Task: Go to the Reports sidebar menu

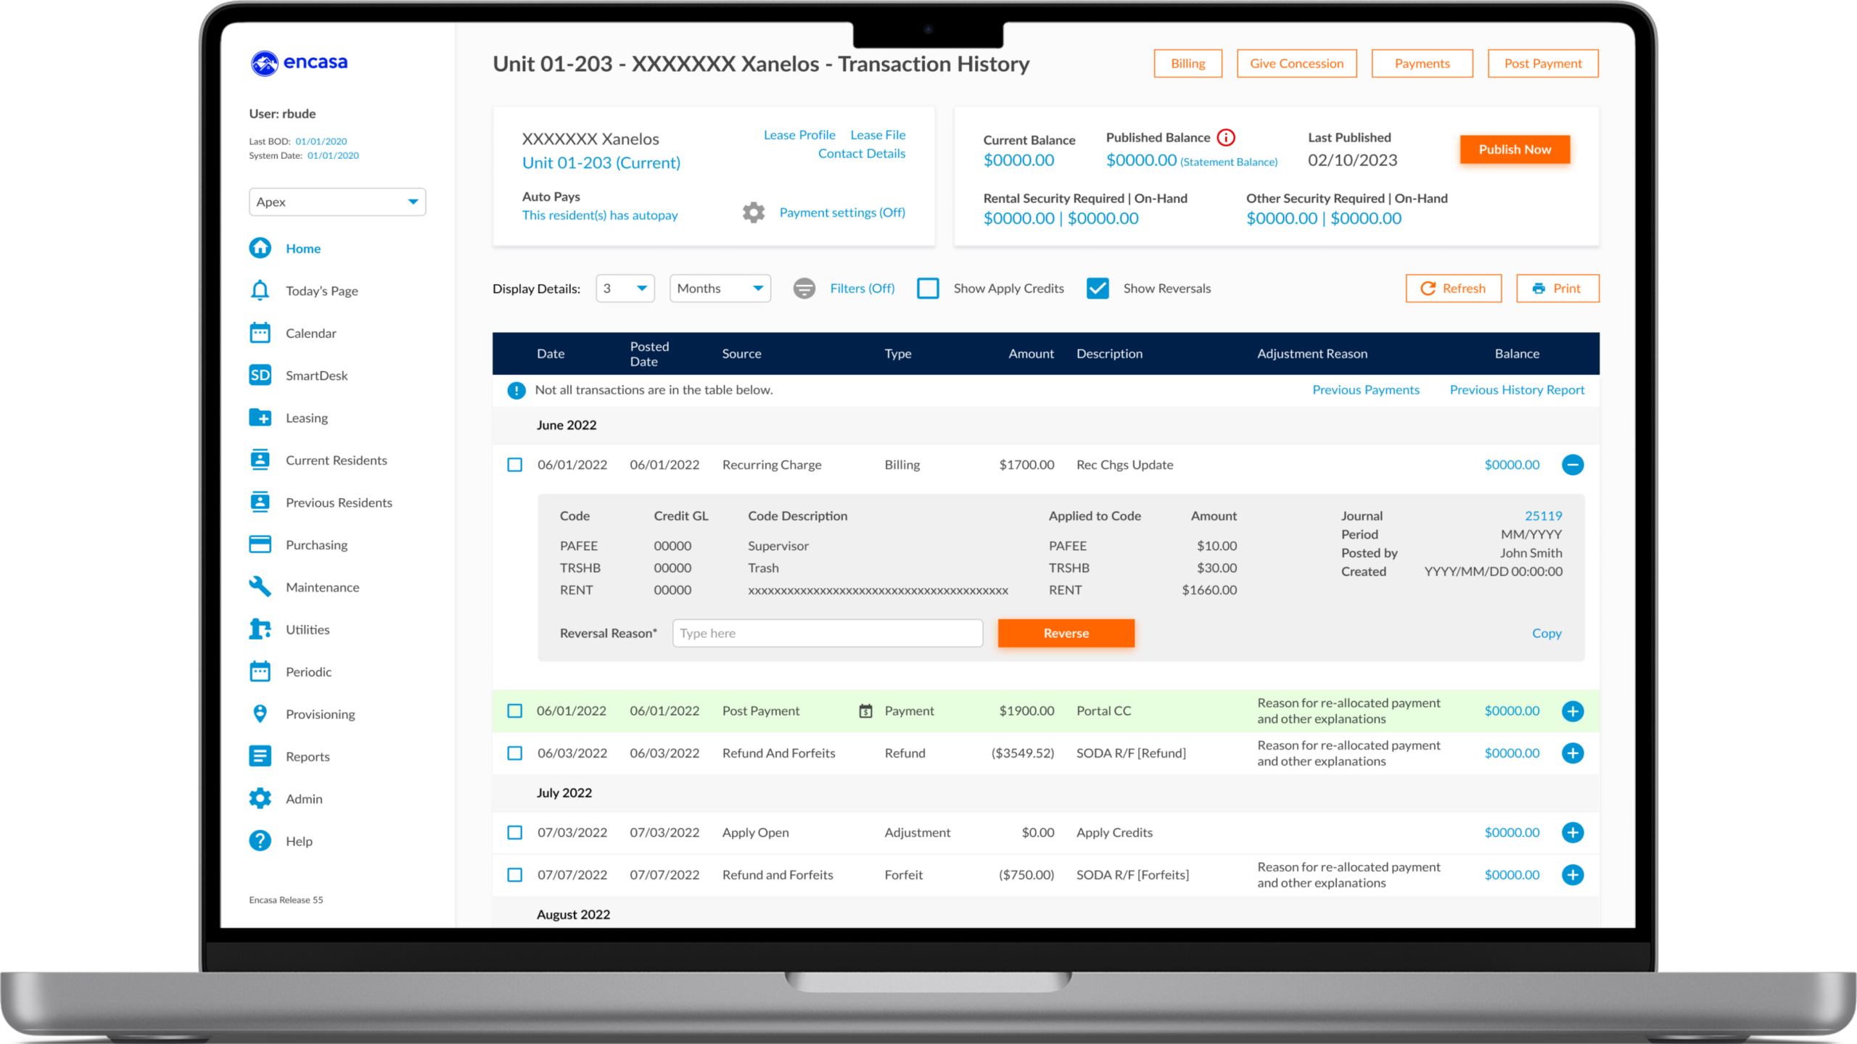Action: click(308, 756)
